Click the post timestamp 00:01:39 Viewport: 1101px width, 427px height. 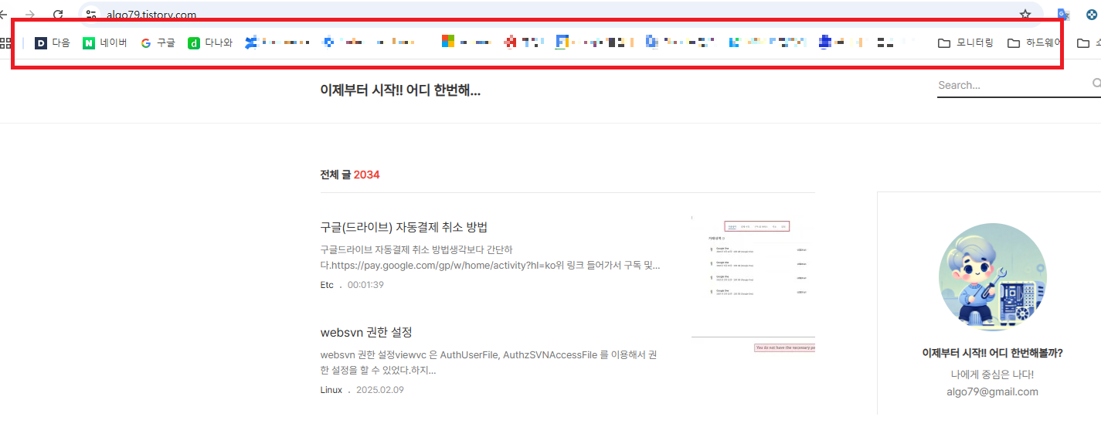click(x=365, y=285)
